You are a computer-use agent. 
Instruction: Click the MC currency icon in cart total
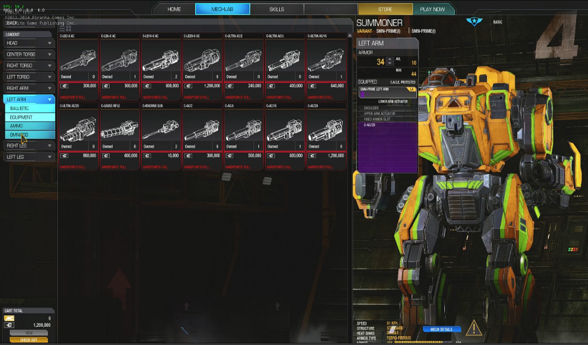tap(9, 318)
